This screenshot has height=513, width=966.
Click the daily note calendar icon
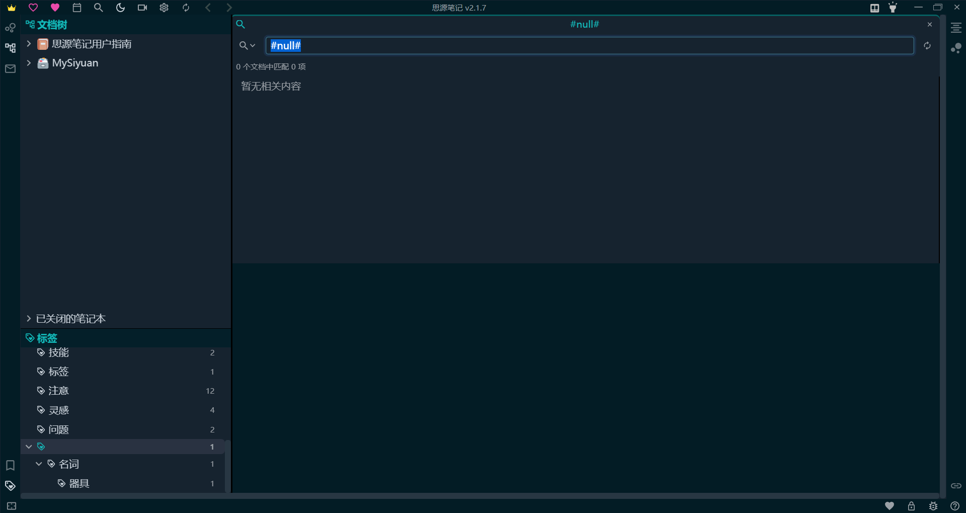coord(77,8)
